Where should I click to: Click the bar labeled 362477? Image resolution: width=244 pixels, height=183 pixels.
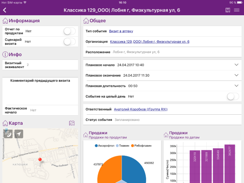(230, 164)
